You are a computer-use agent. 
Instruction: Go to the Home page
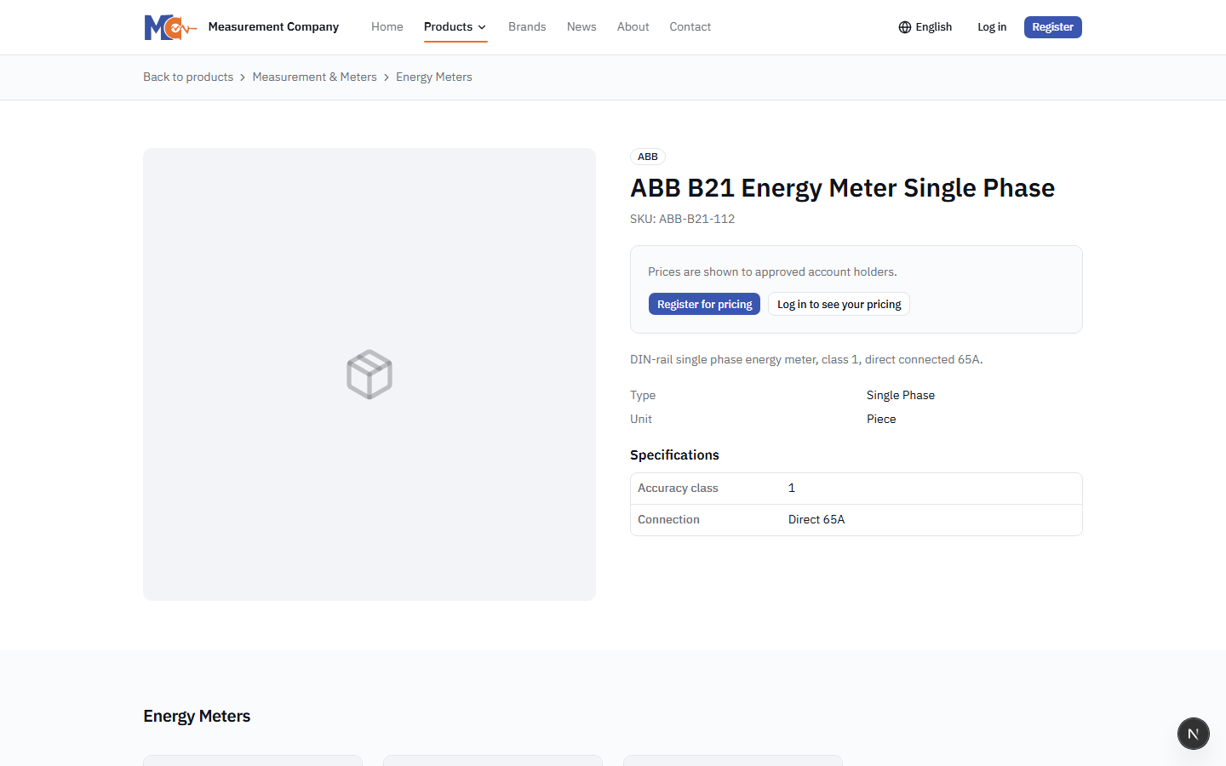387,27
